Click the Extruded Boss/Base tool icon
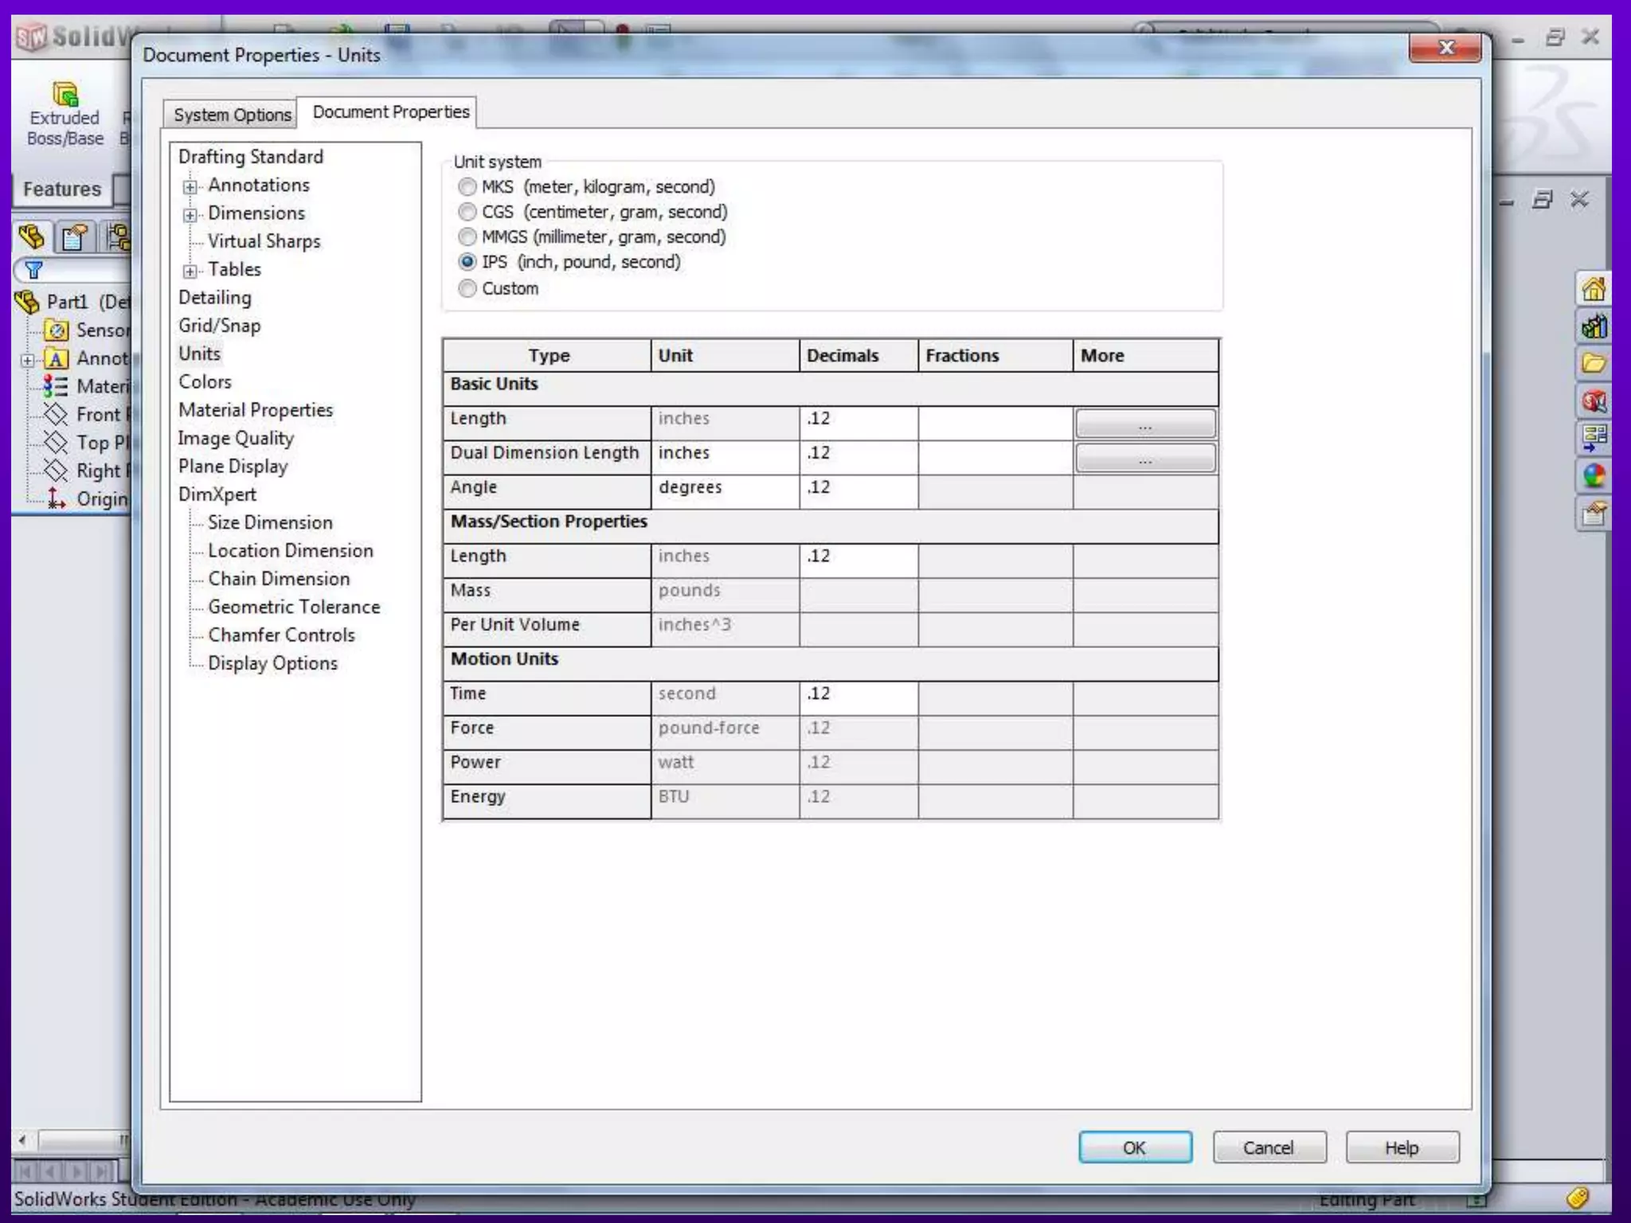The width and height of the screenshot is (1631, 1223). tap(65, 95)
